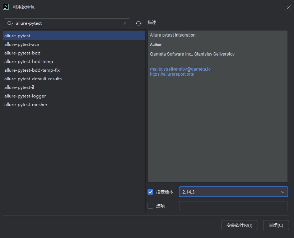Close the dialog with the window X button
The height and width of the screenshot is (238, 294).
288,7
